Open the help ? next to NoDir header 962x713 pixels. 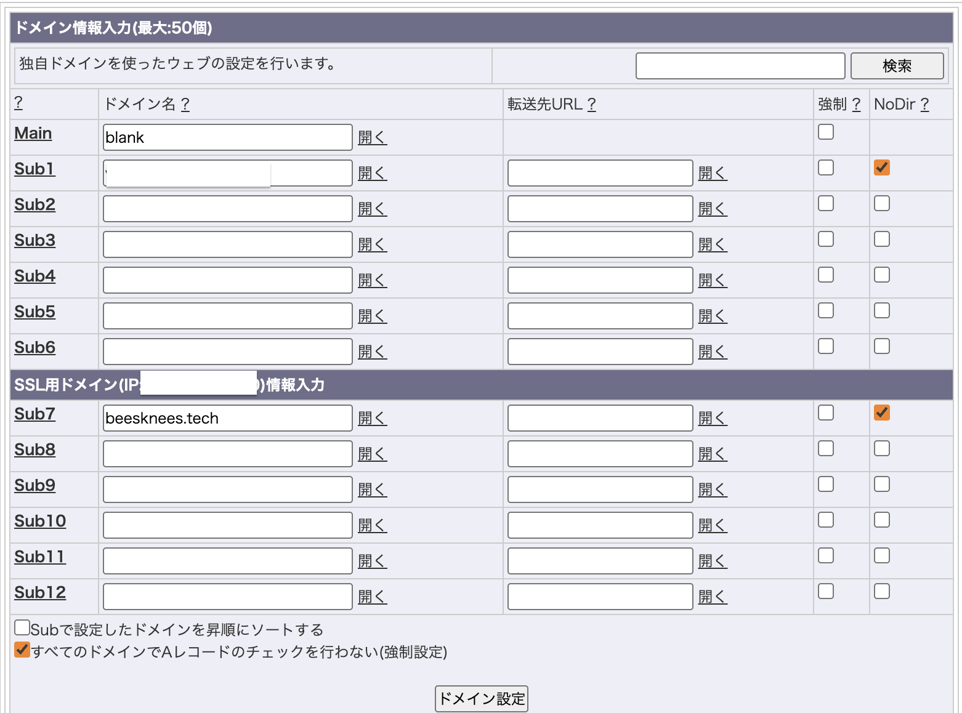click(x=926, y=104)
